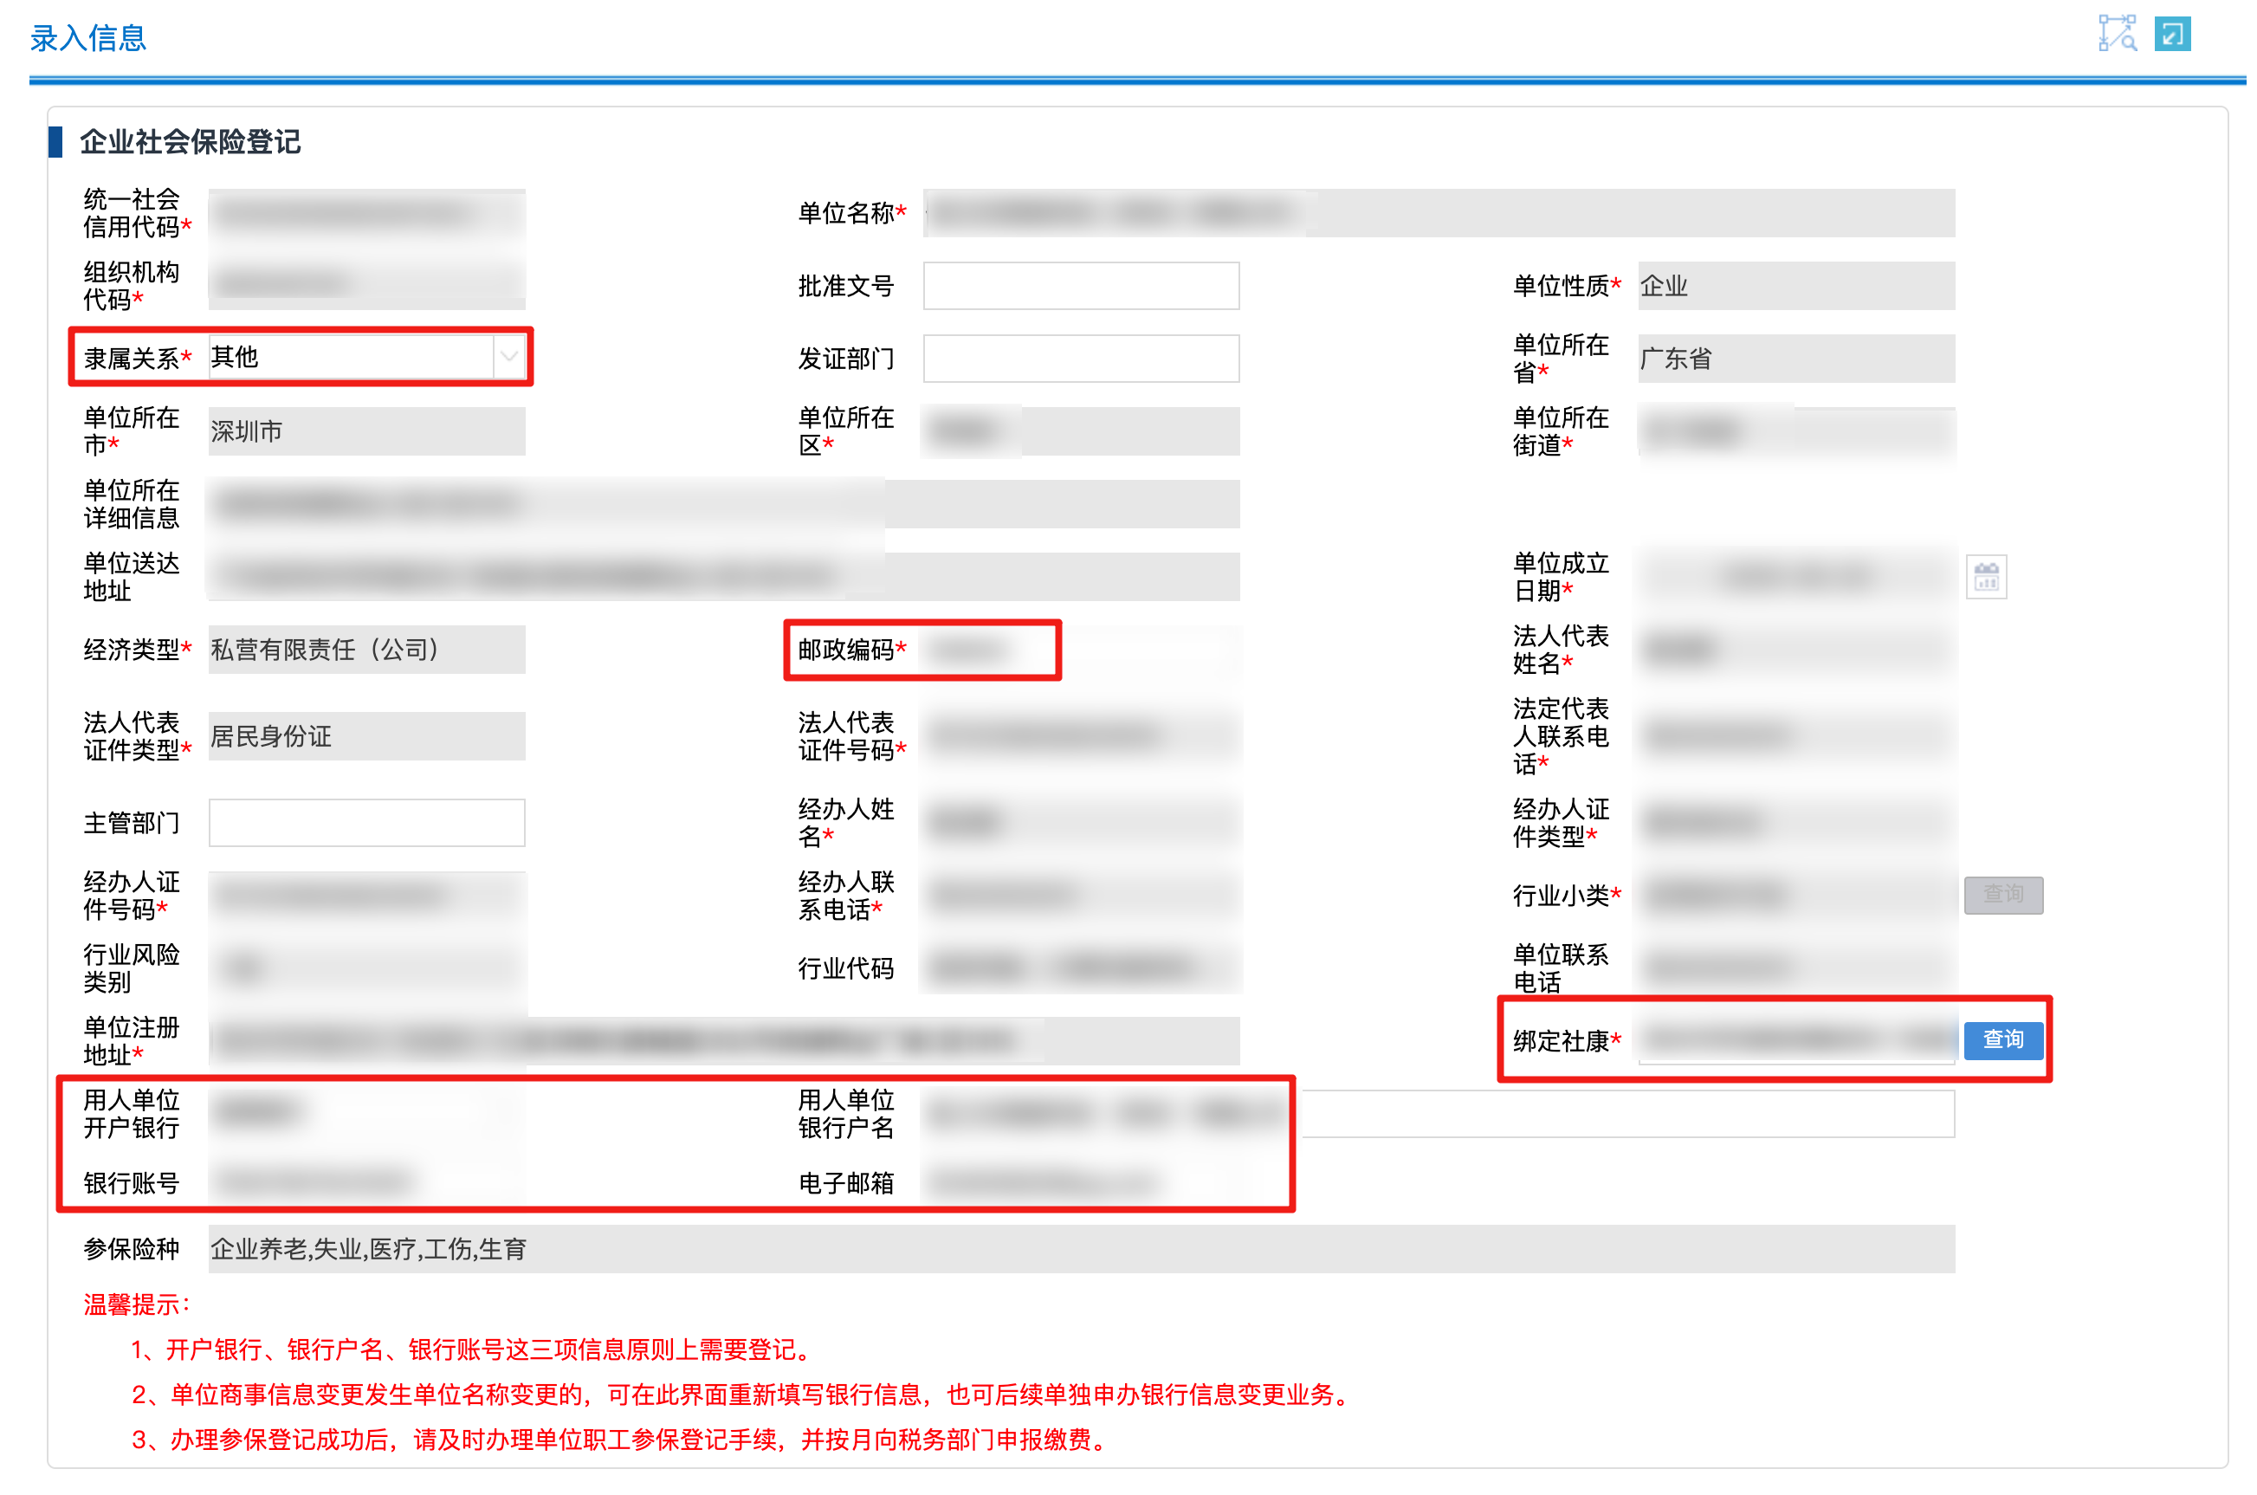Click the 电子邮箱 field
2257x1495 pixels.
(1081, 1183)
